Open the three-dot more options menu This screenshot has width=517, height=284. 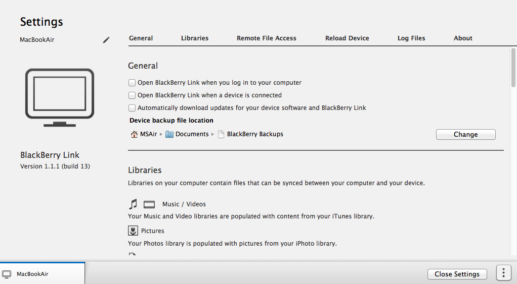503,273
